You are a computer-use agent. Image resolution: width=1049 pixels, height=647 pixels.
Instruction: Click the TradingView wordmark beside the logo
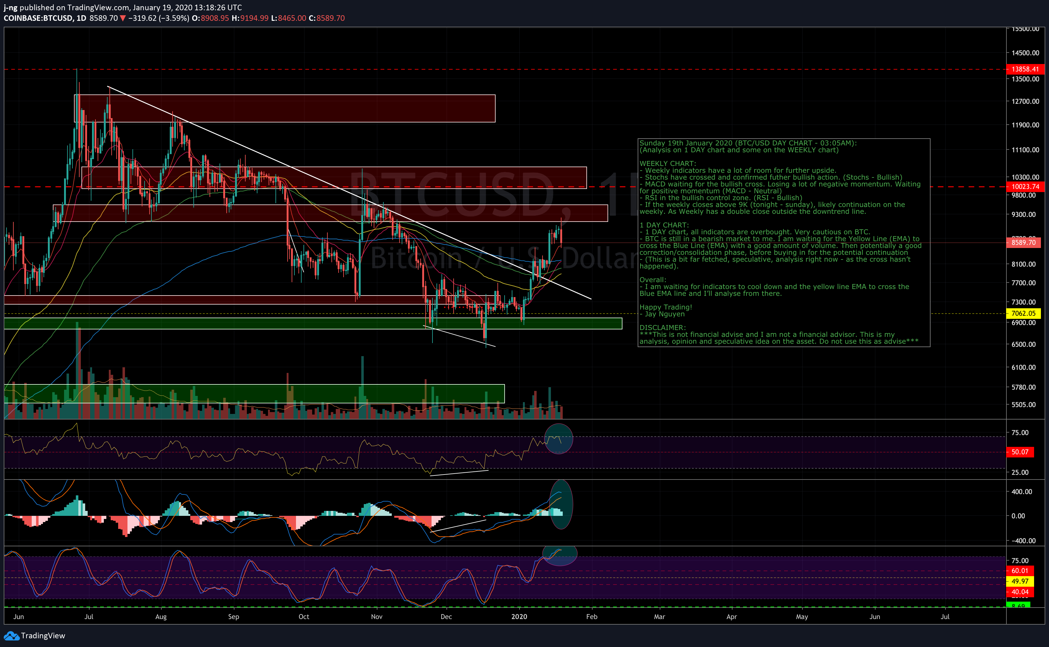click(x=43, y=636)
